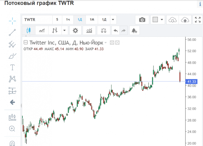The image size is (203, 146).
Task: Collapse the Twitter Inc legend box
Action: (x=25, y=42)
